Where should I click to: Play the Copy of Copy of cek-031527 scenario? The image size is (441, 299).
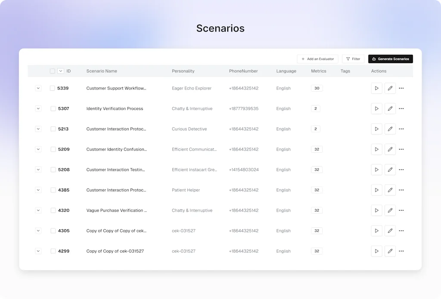[x=376, y=251]
